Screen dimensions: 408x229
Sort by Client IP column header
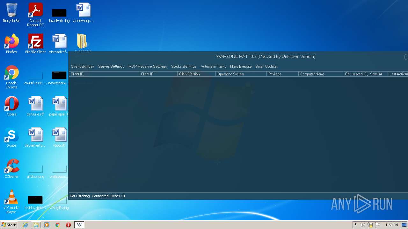pos(158,74)
